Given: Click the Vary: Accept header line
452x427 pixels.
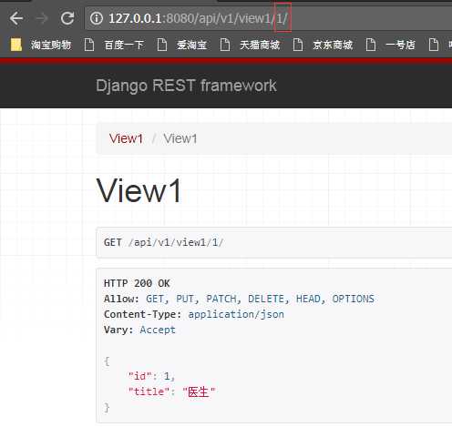Looking at the screenshot, I should (x=139, y=330).
